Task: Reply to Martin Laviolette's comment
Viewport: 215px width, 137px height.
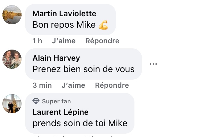Action: point(102,41)
